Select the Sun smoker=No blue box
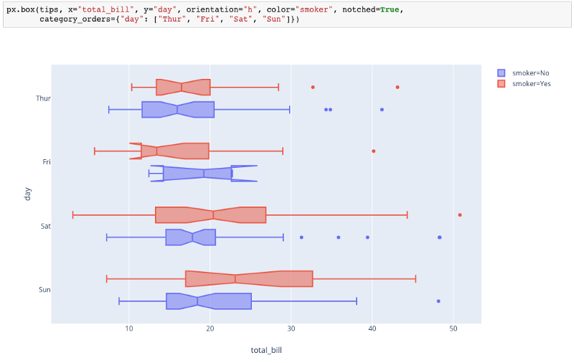 (209, 301)
